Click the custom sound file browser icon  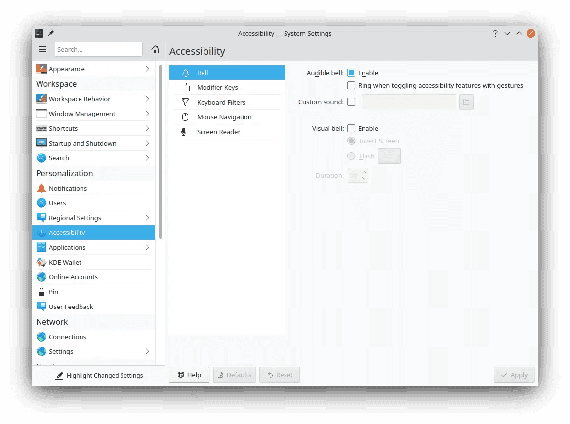click(466, 102)
